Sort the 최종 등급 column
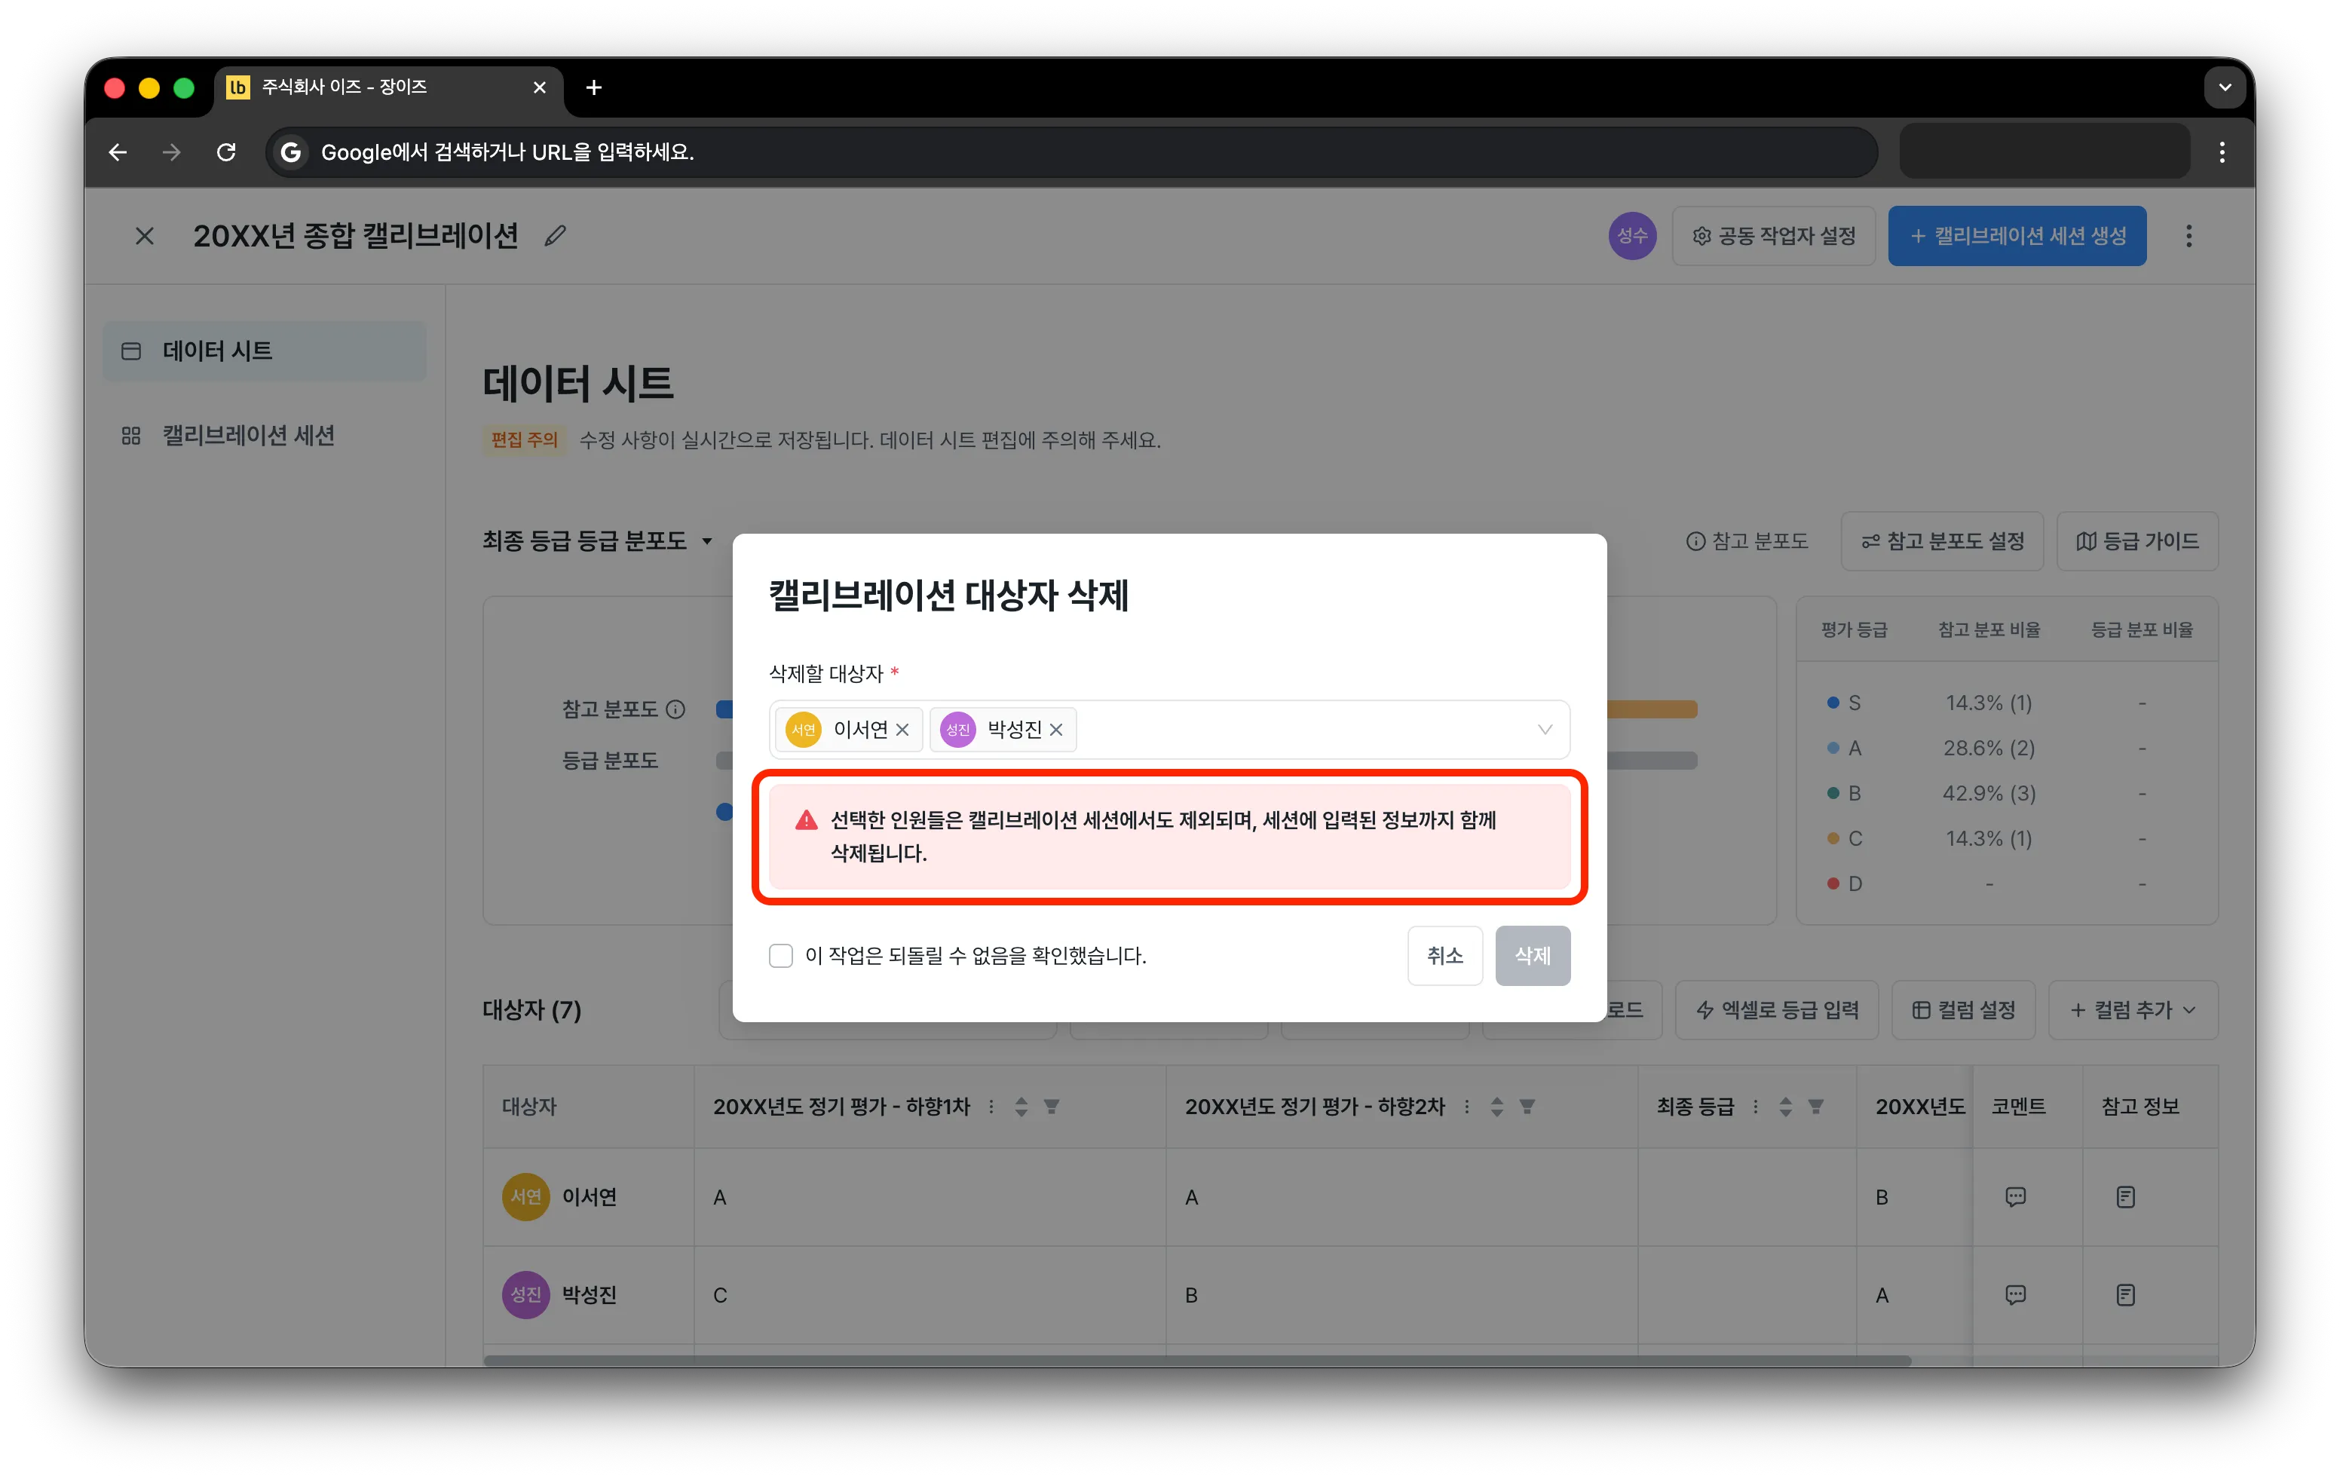The image size is (2340, 1479). [x=1785, y=1106]
